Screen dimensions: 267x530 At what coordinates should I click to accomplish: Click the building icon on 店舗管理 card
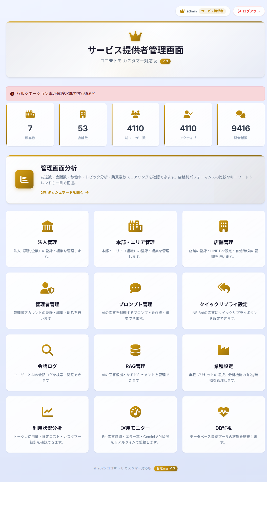[x=223, y=226]
